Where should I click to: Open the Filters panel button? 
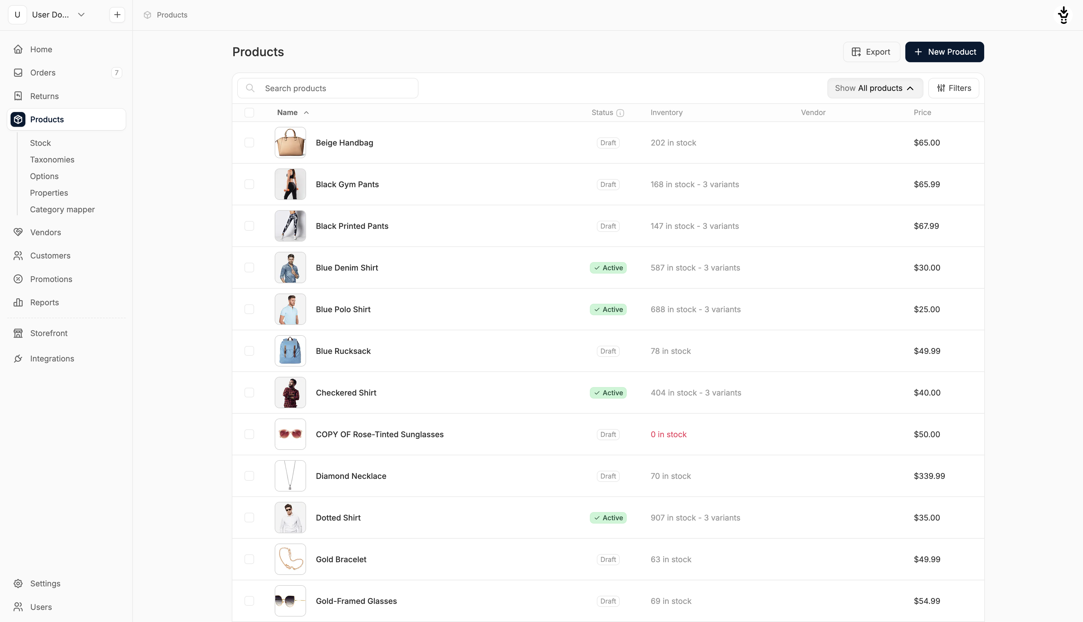point(953,88)
